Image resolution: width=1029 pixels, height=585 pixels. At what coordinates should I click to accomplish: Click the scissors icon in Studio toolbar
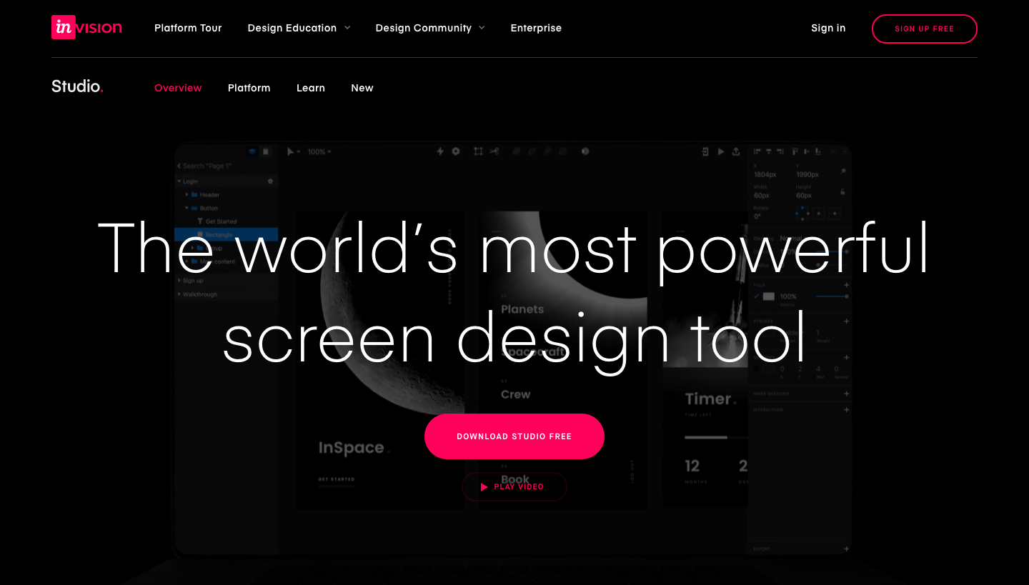[494, 151]
